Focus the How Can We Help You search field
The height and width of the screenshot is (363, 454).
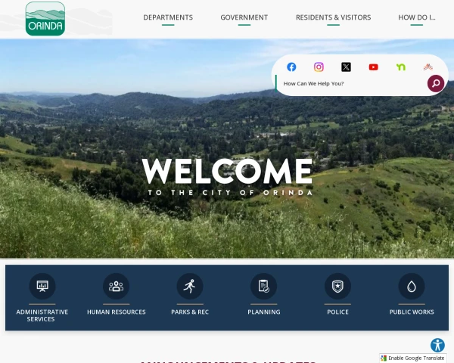click(352, 84)
